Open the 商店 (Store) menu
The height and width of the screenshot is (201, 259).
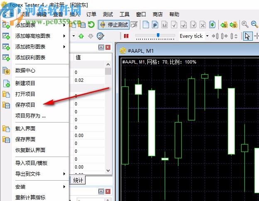point(158,15)
